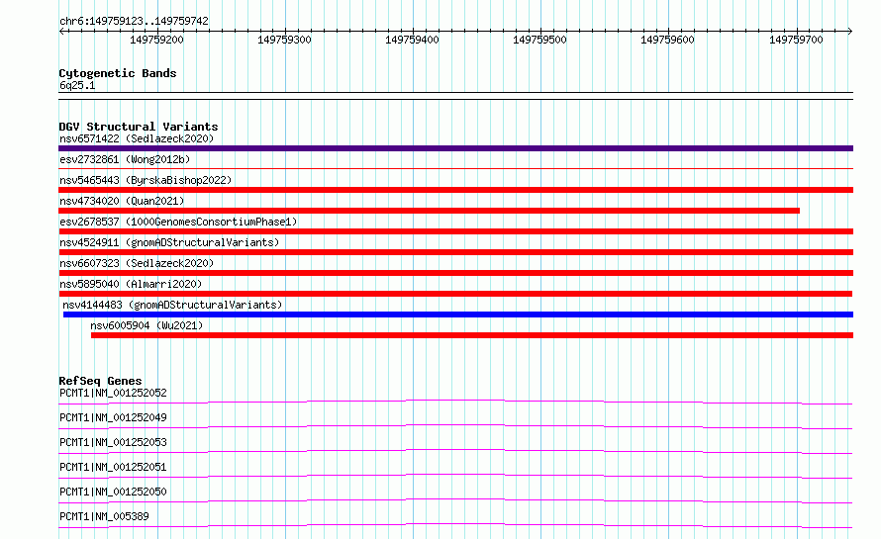The height and width of the screenshot is (539, 881).
Task: Click the PCMT1|NM_001252052 transcript label
Action: click(x=113, y=393)
